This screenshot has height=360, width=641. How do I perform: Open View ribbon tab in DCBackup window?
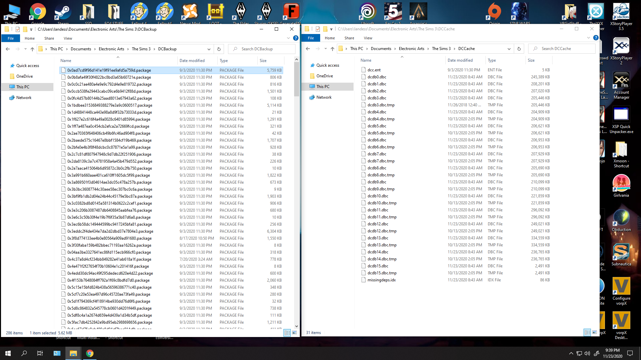[x=68, y=38]
